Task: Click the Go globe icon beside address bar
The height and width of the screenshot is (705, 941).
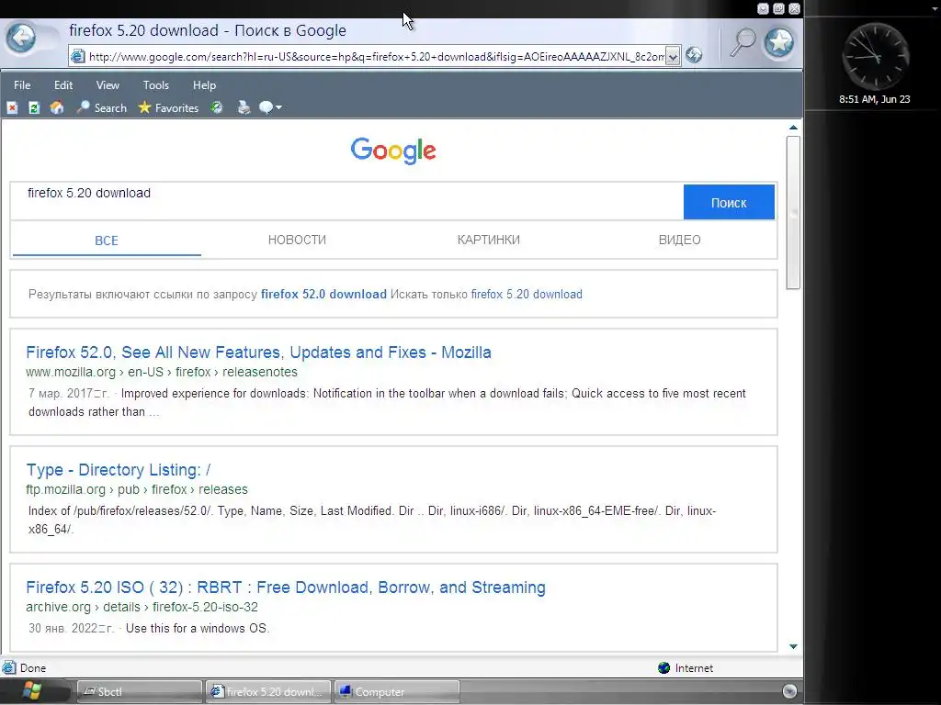Action: click(694, 55)
